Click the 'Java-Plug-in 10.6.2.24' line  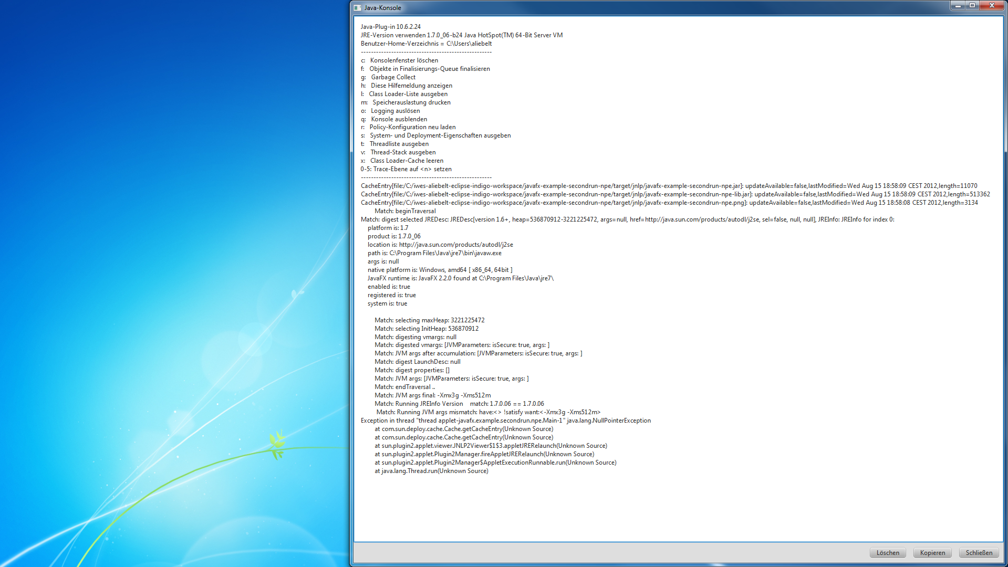click(x=390, y=27)
